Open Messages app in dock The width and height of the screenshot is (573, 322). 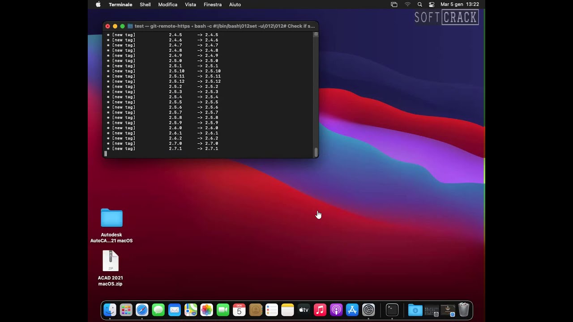(158, 310)
